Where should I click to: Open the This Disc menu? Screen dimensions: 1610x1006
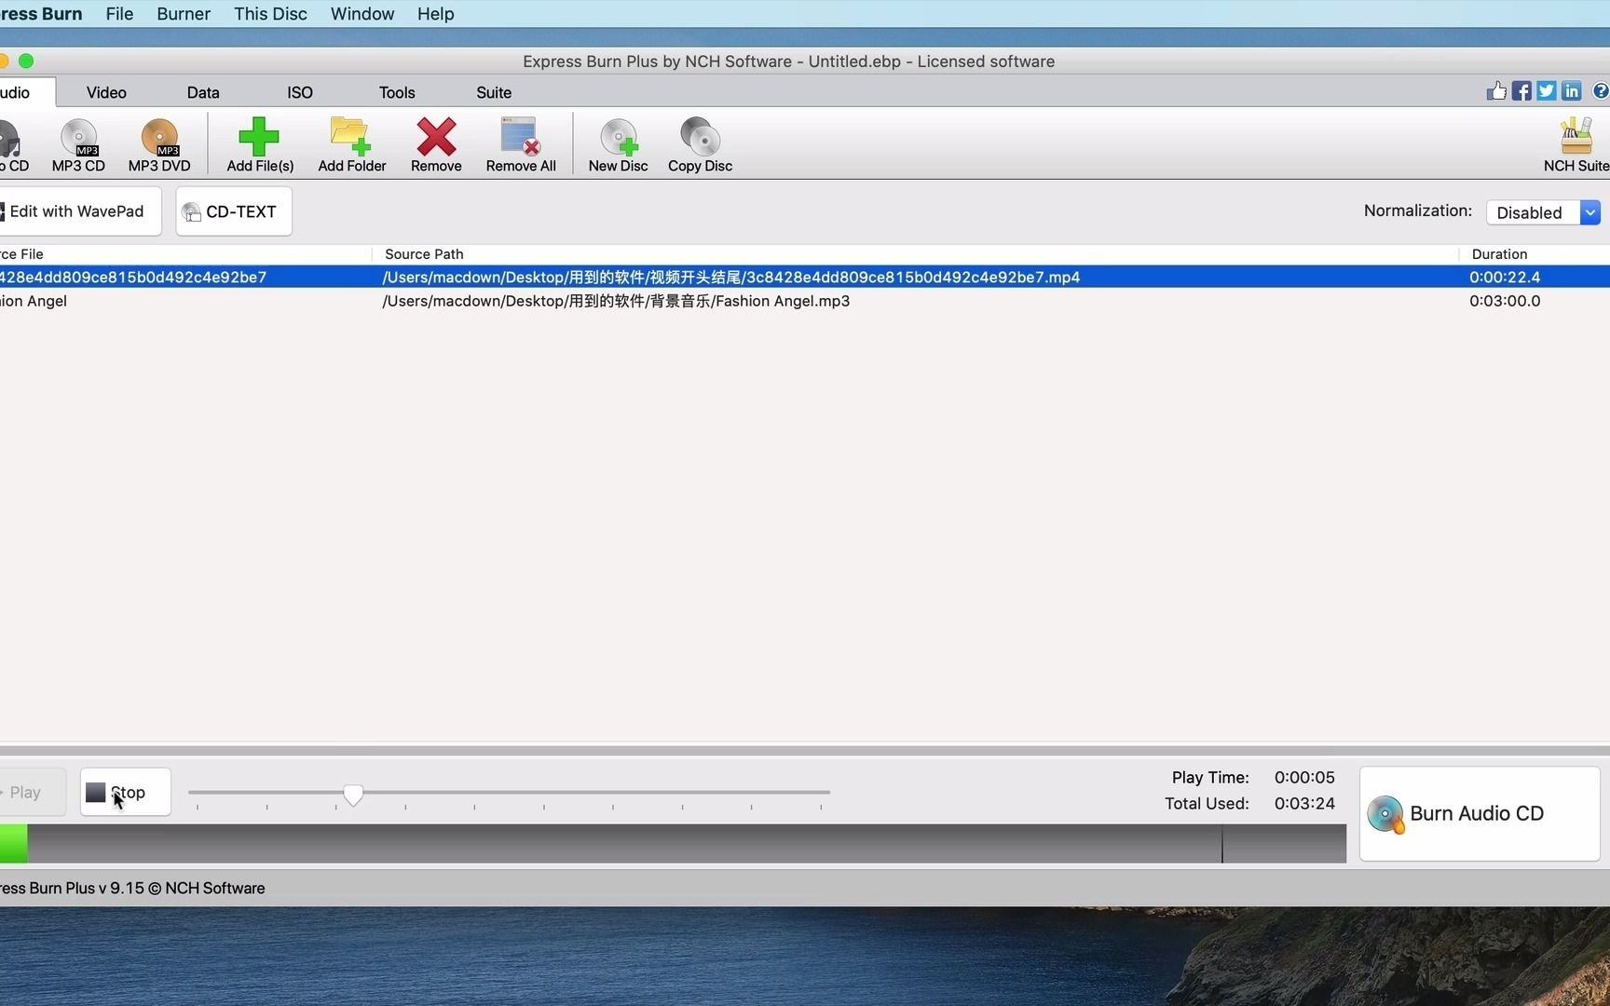pyautogui.click(x=270, y=14)
